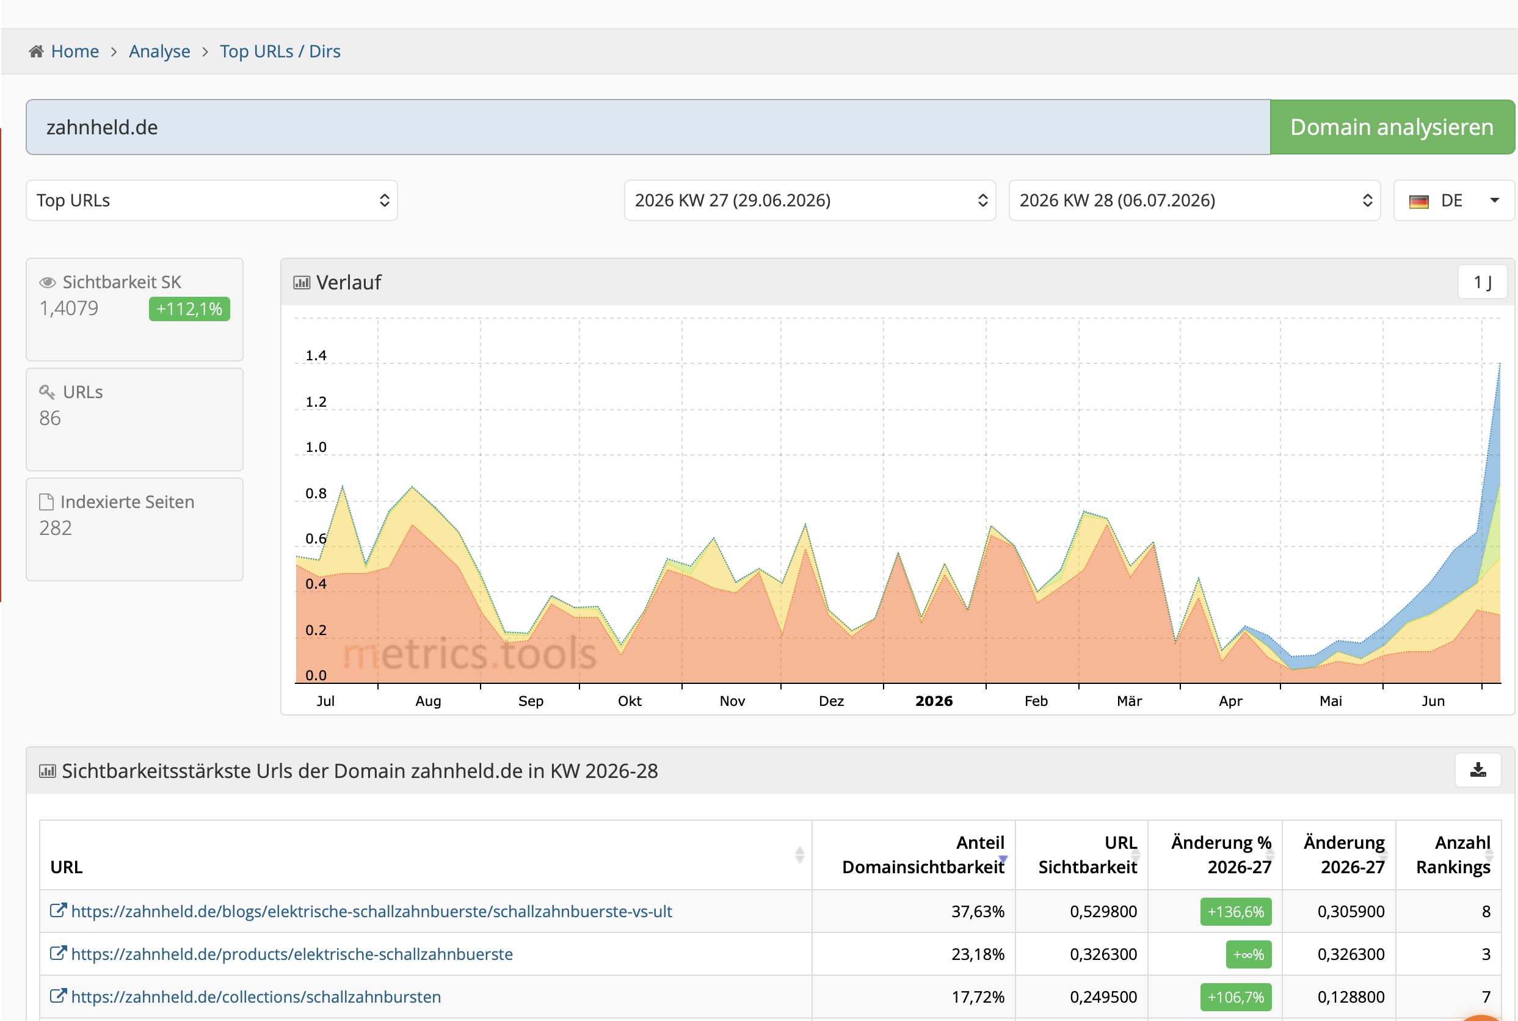The image size is (1518, 1021).
Task: Open the 2026 KW 28 week dropdown
Action: click(1194, 200)
